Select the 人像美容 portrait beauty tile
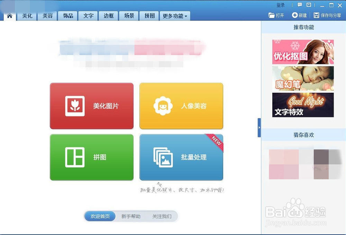 click(181, 106)
